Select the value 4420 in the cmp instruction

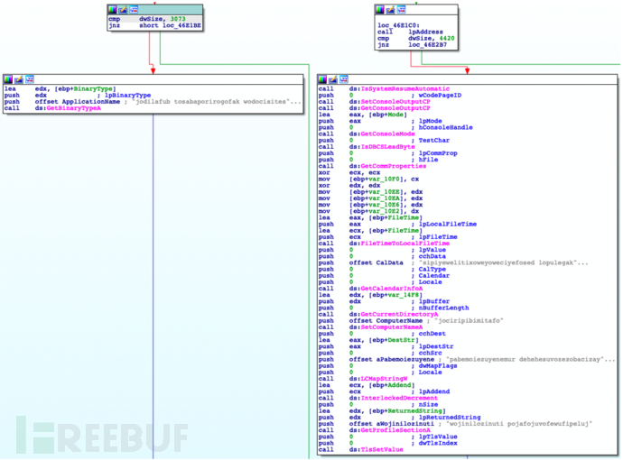[447, 39]
